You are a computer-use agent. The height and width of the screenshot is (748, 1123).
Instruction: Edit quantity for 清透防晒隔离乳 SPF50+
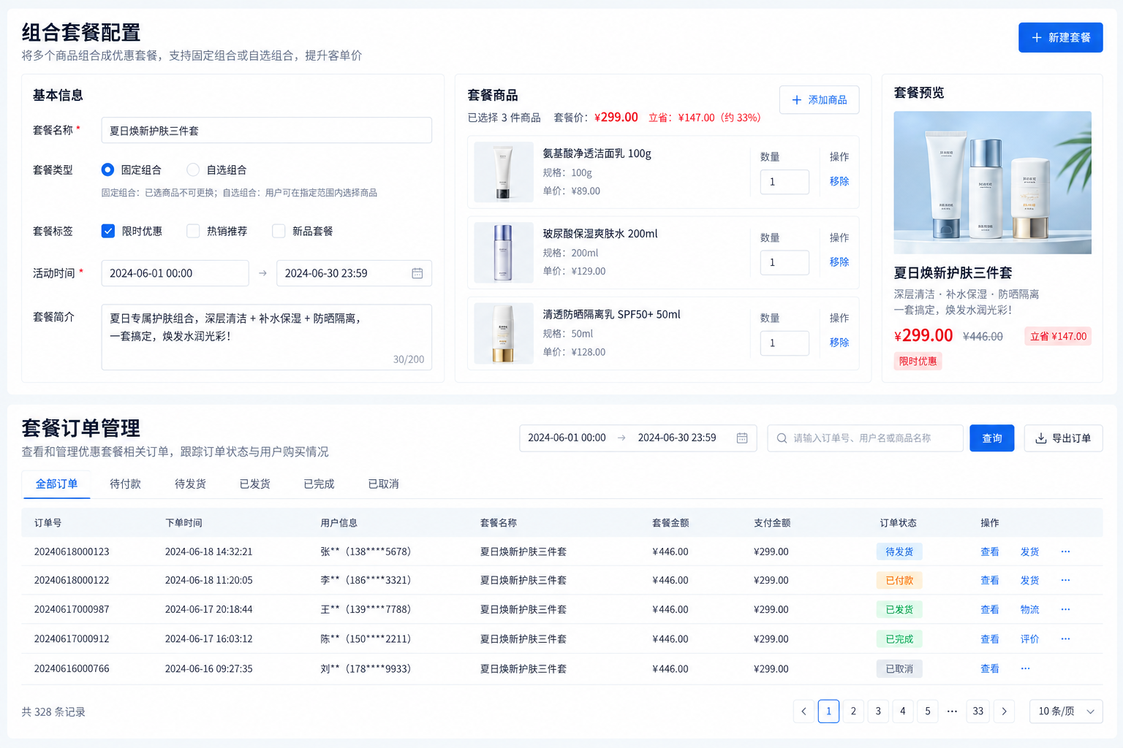pos(784,343)
